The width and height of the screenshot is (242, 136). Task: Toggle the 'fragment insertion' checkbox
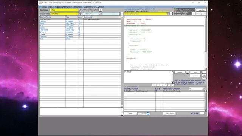(x=175, y=14)
